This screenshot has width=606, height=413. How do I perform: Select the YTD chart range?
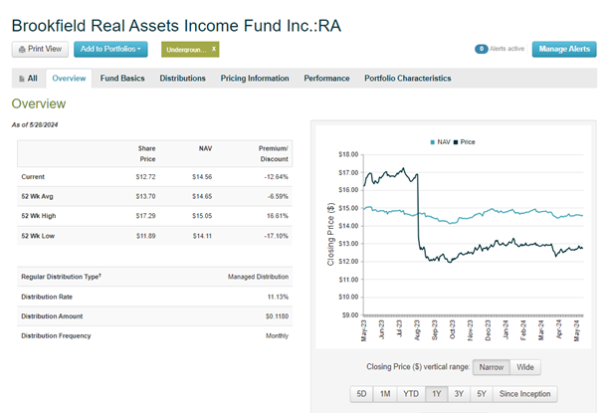(x=410, y=393)
